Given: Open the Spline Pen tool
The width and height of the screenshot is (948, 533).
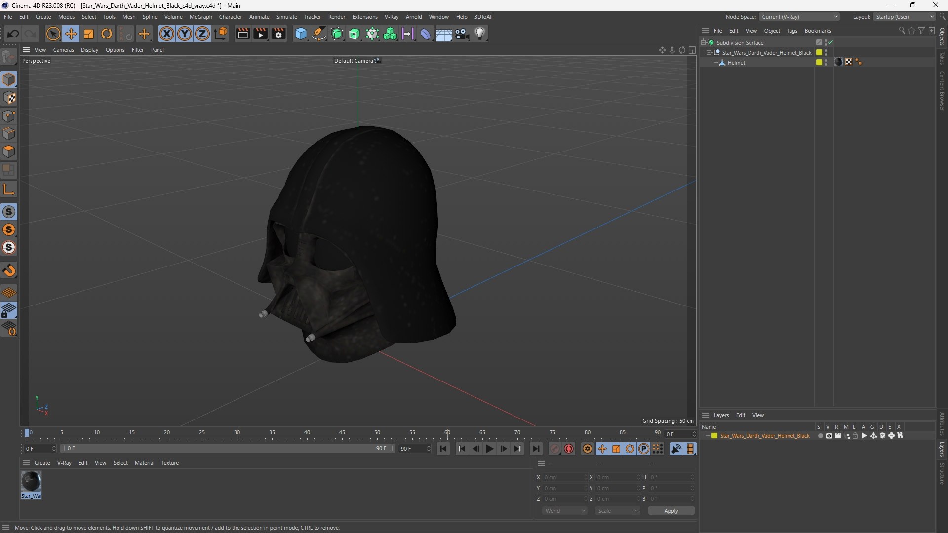Looking at the screenshot, I should point(319,34).
